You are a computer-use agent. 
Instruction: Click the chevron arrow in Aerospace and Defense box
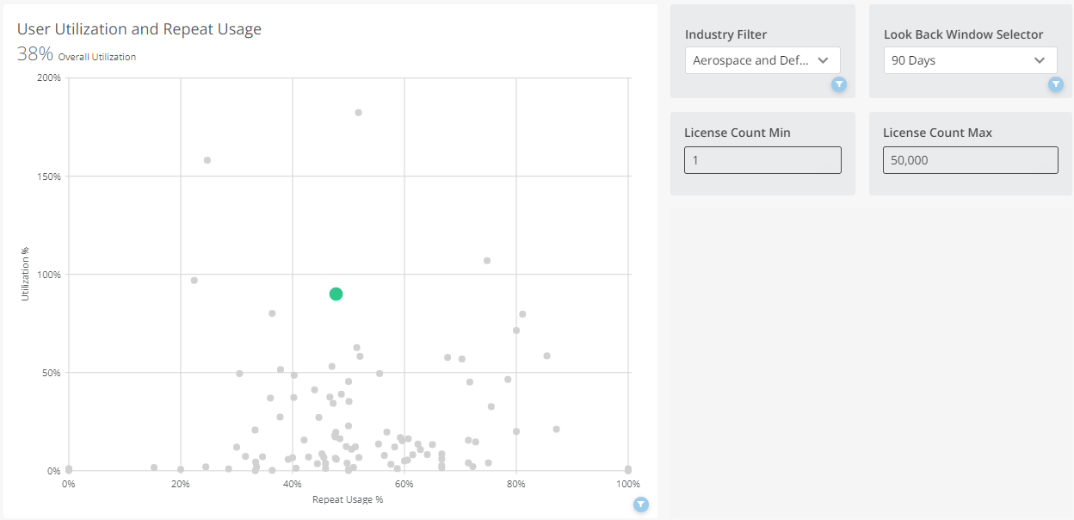click(824, 60)
